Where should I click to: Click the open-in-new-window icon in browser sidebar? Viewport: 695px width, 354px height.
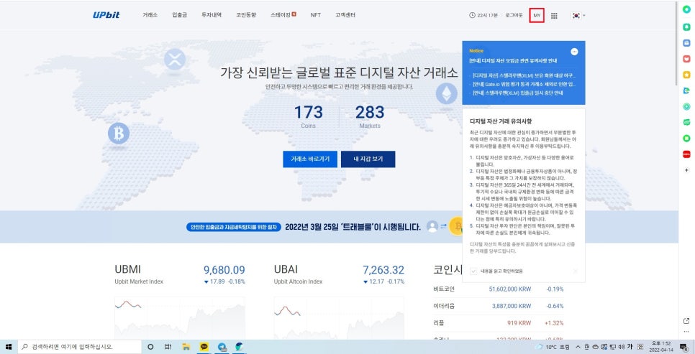(686, 321)
